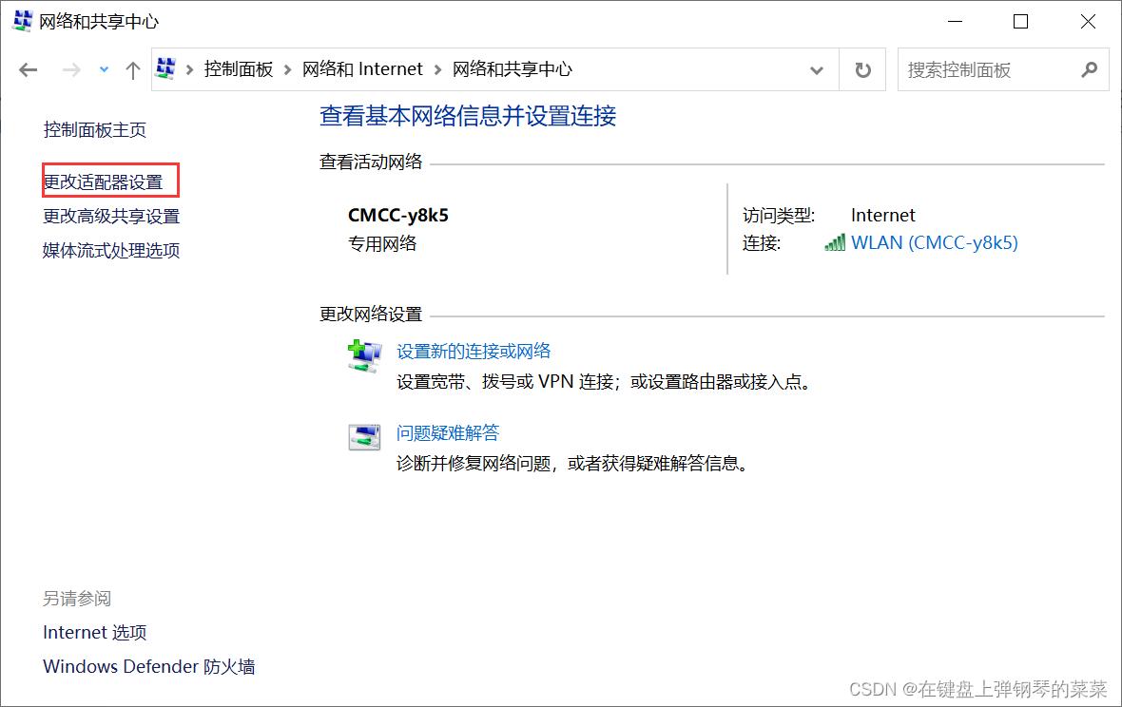The width and height of the screenshot is (1122, 707).
Task: Expand the breadcrumb arrow after 网络和 Internet
Action: [x=437, y=68]
